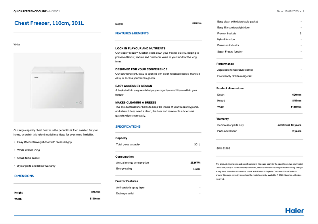Click the 'QUICK REFERENCE GUIDE' header text
The image size is (318, 224).
tap(30, 11)
